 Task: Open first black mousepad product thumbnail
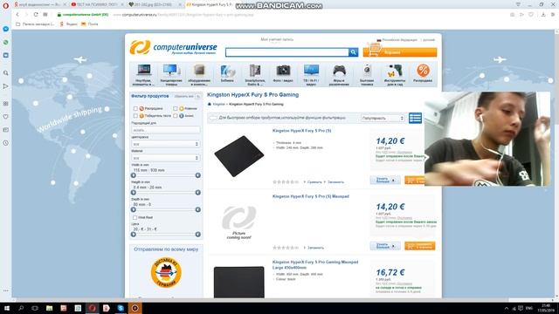[238, 156]
